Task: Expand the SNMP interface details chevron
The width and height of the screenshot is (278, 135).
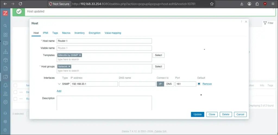Action: (x=59, y=84)
